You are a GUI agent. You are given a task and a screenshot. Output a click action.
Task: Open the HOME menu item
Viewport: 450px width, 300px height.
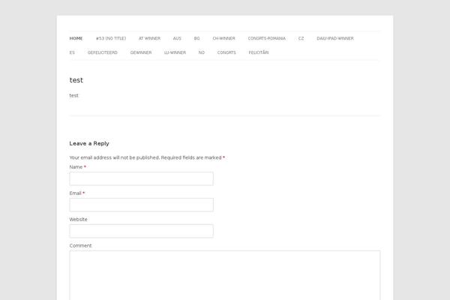click(76, 38)
